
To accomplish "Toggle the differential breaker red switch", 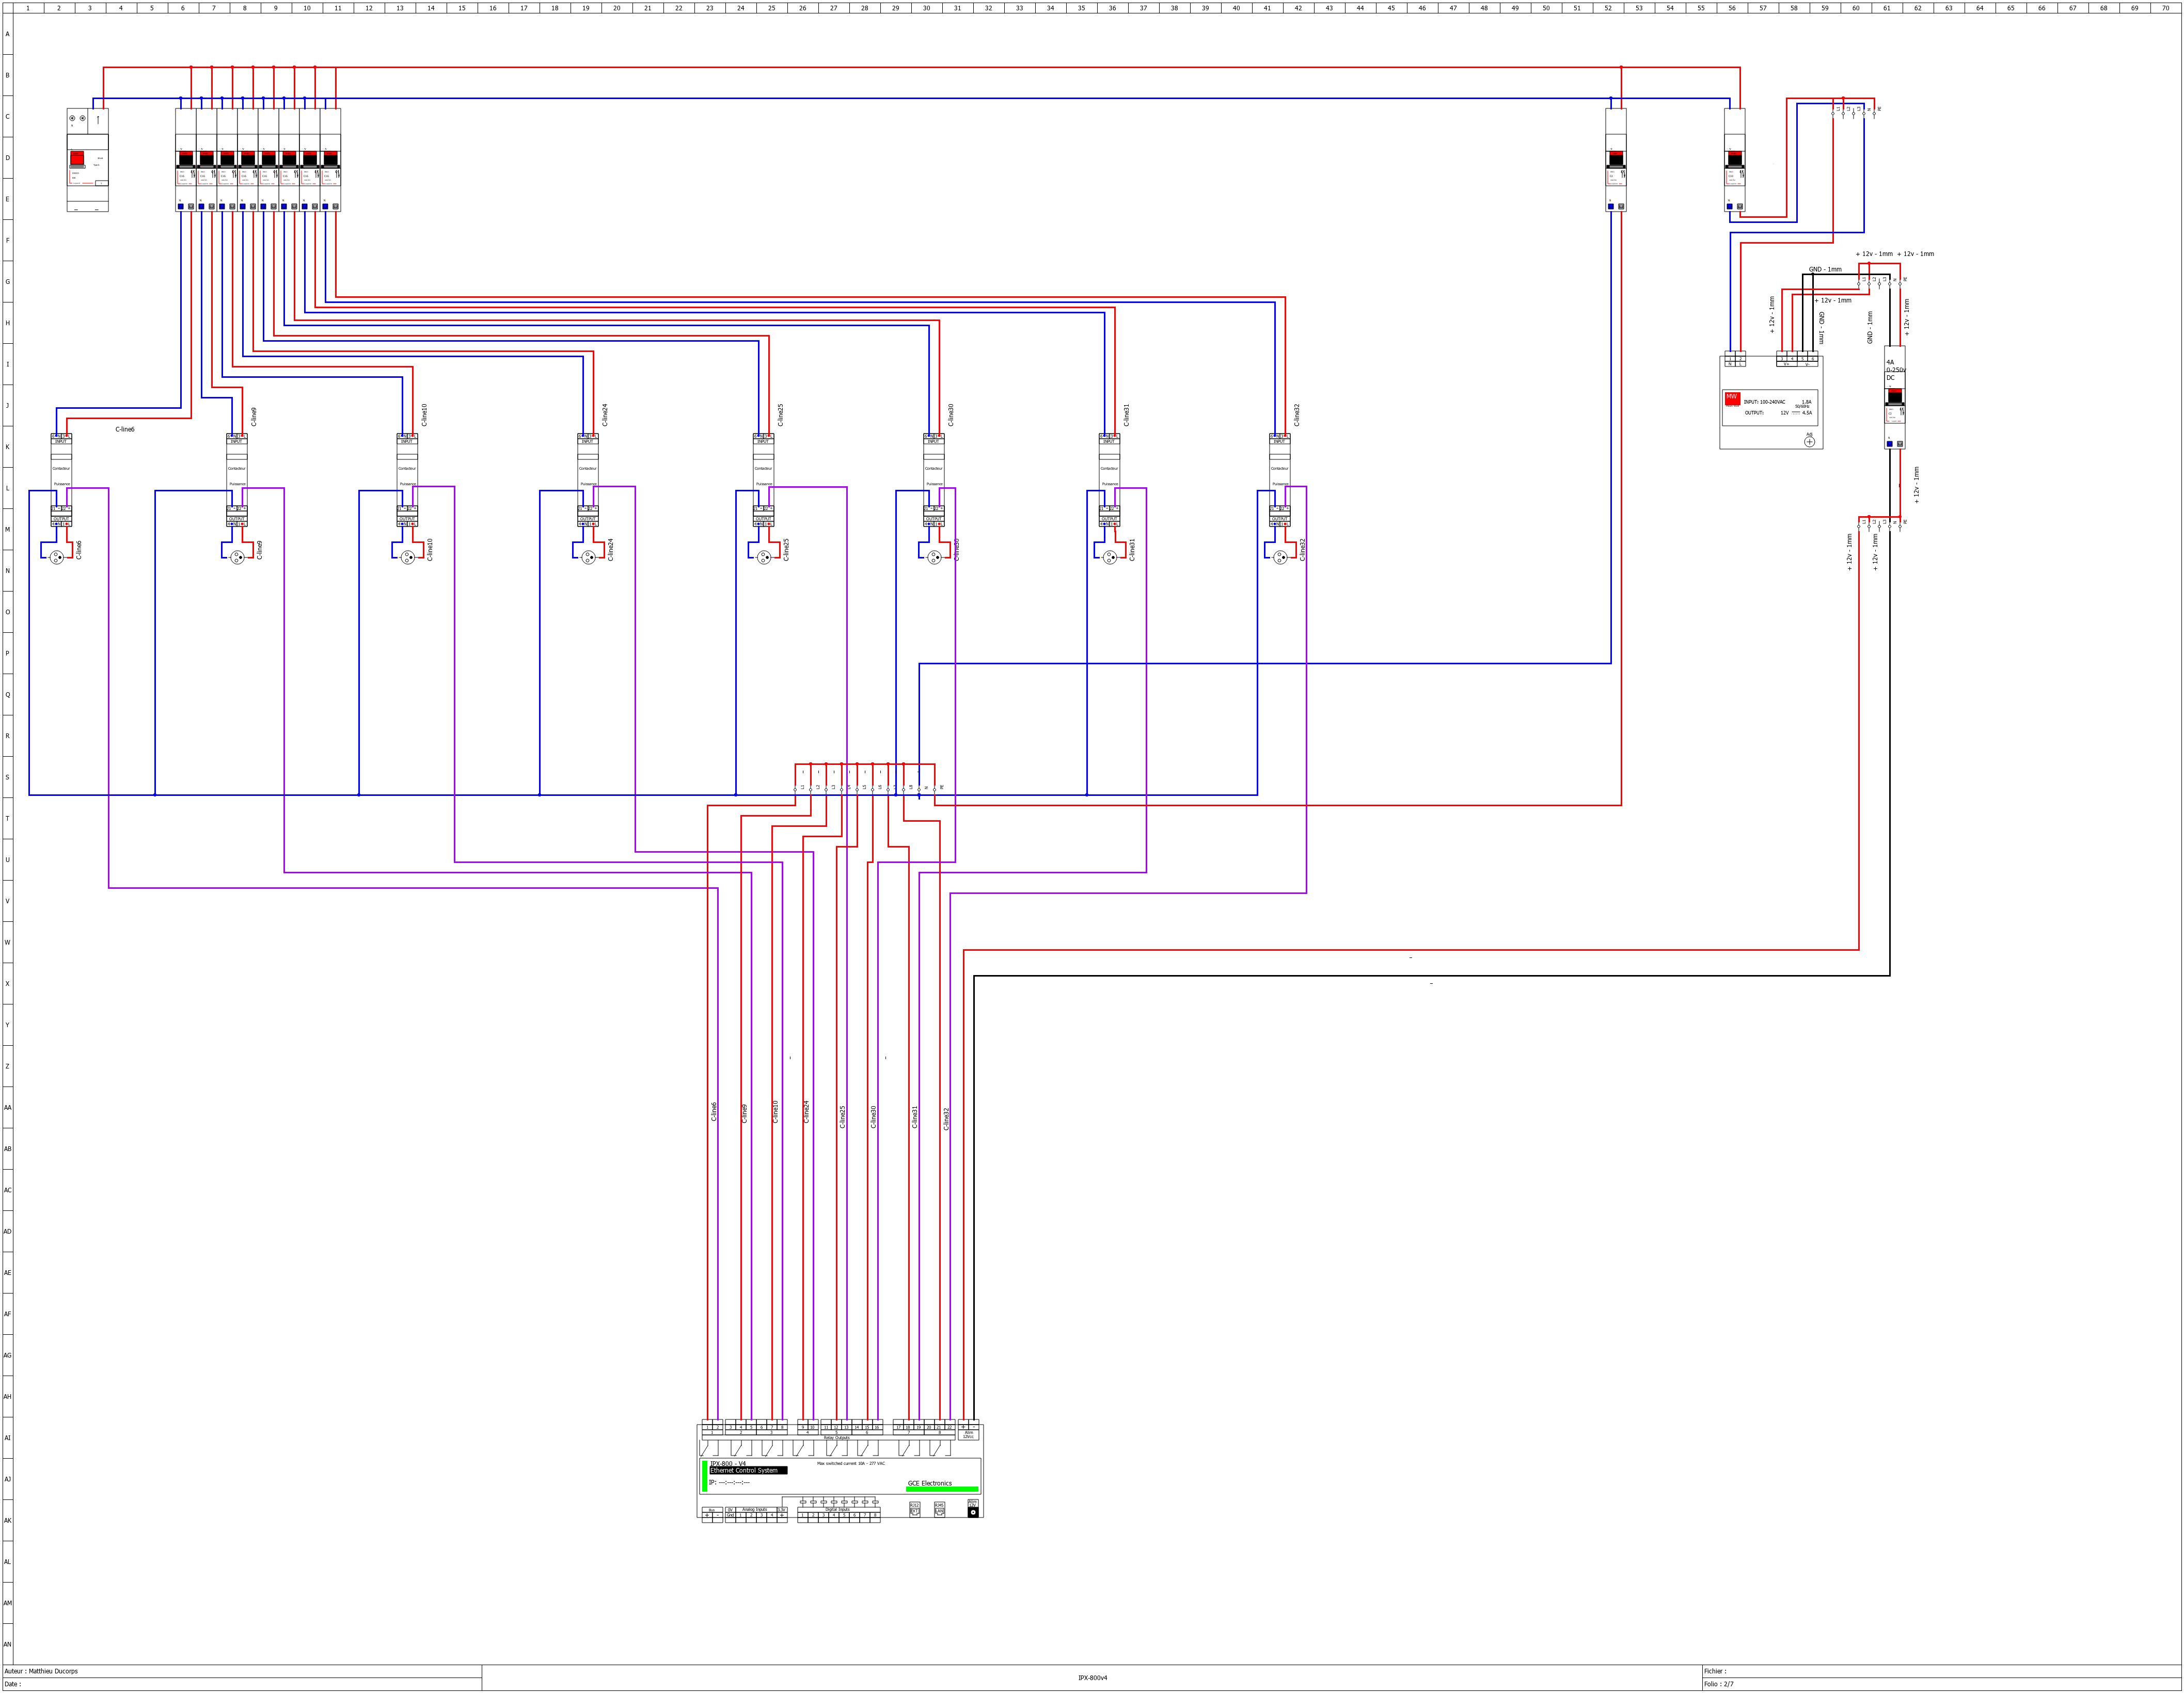I will coord(77,158).
